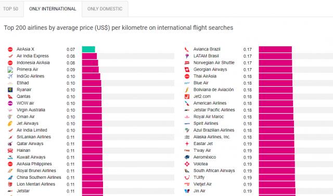Click the Hainan logo icon
The width and height of the screenshot is (333, 196).
tap(10, 151)
